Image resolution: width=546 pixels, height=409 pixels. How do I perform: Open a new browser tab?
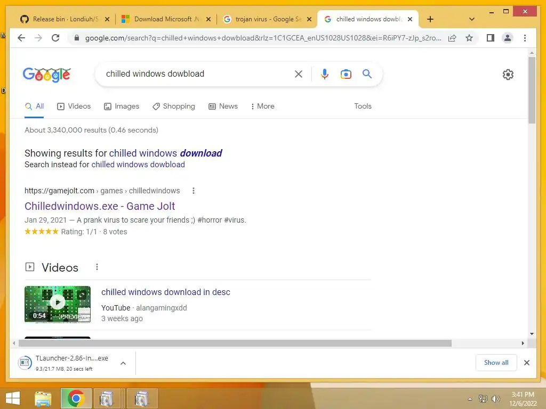430,19
